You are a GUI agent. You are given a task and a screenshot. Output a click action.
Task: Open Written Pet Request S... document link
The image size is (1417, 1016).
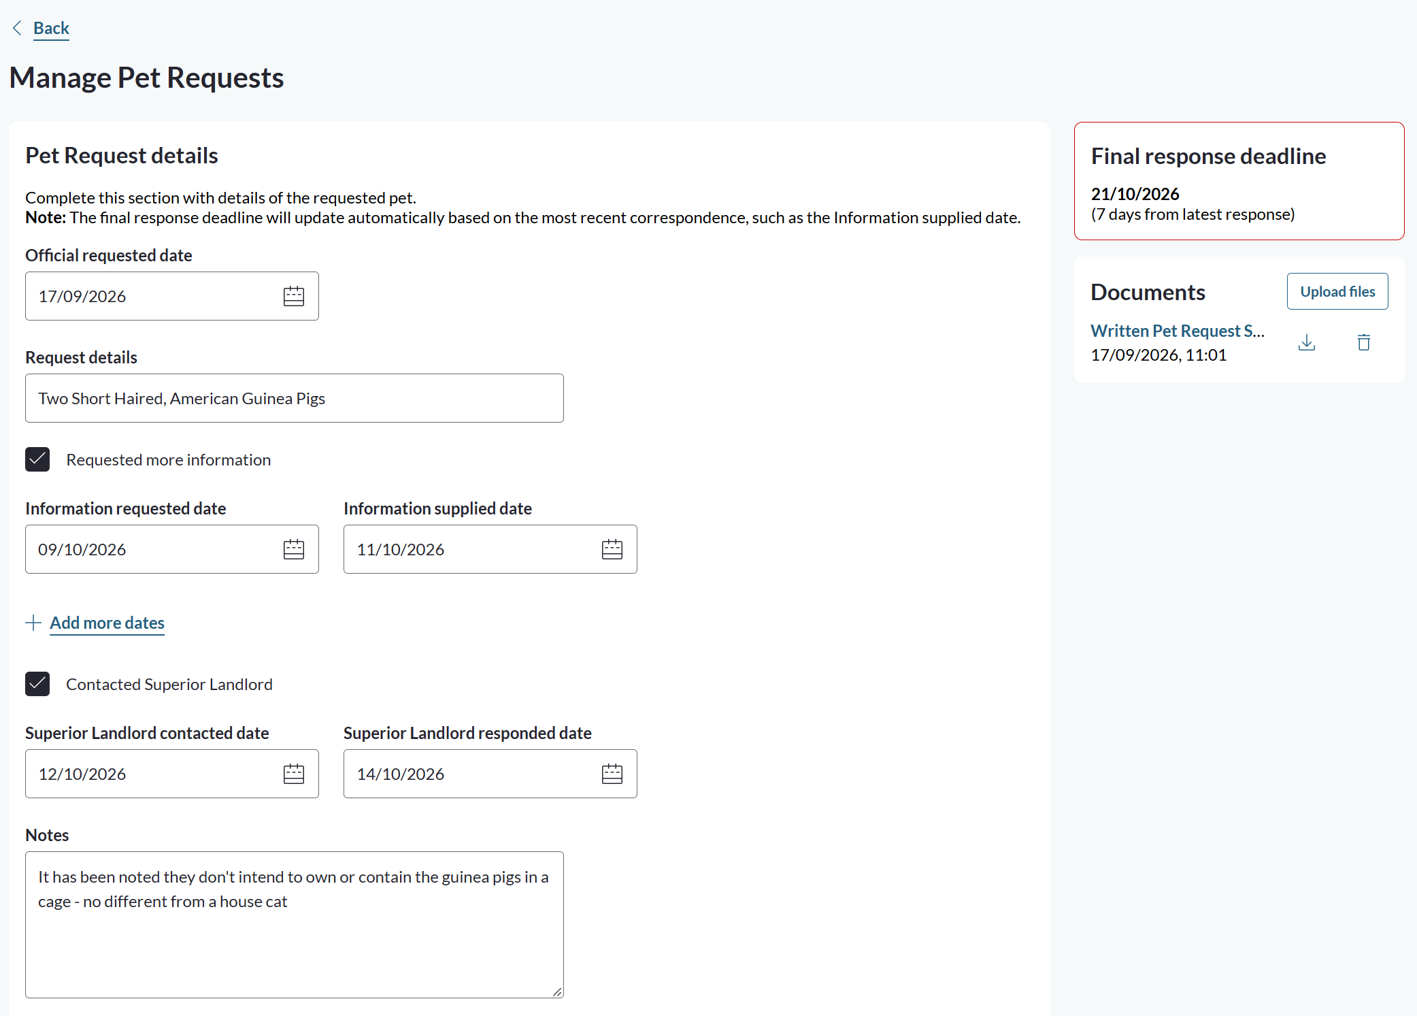[x=1178, y=331]
